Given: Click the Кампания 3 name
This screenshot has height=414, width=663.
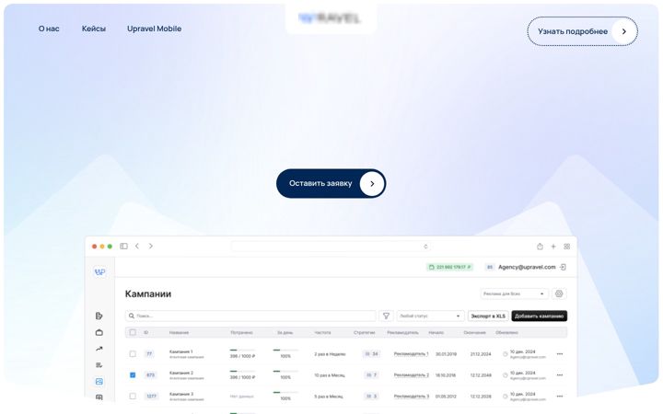Looking at the screenshot, I should [x=181, y=394].
